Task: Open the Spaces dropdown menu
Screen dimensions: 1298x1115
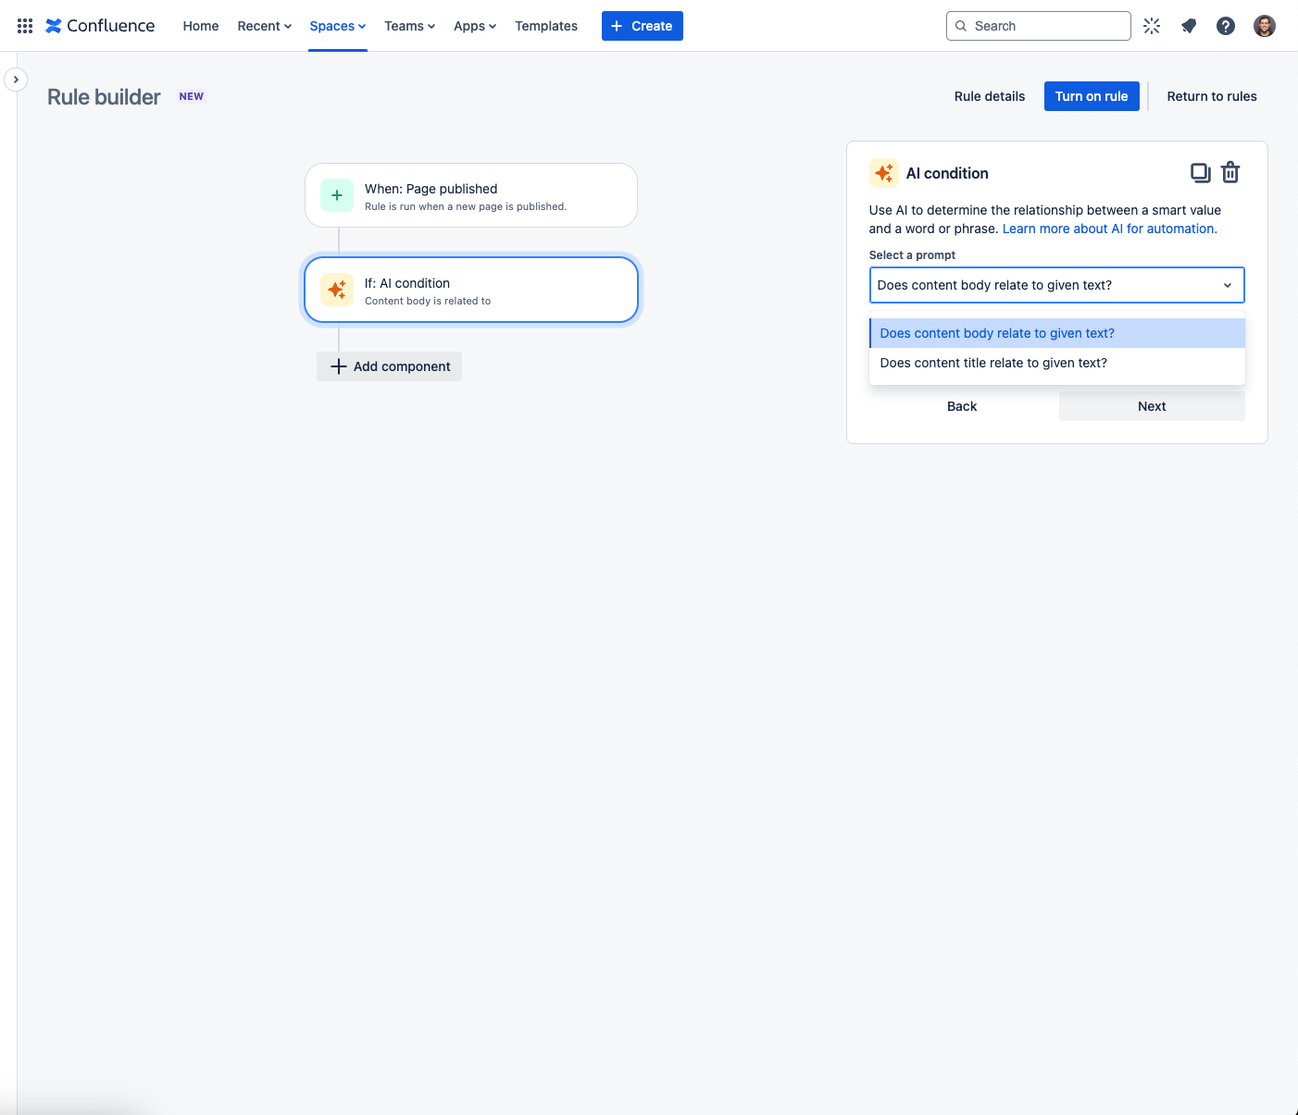Action: (338, 26)
